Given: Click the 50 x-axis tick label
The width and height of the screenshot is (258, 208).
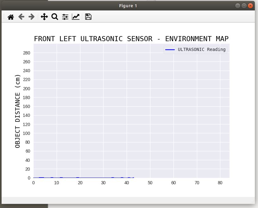Looking at the screenshot, I should pyautogui.click(x=150, y=183).
